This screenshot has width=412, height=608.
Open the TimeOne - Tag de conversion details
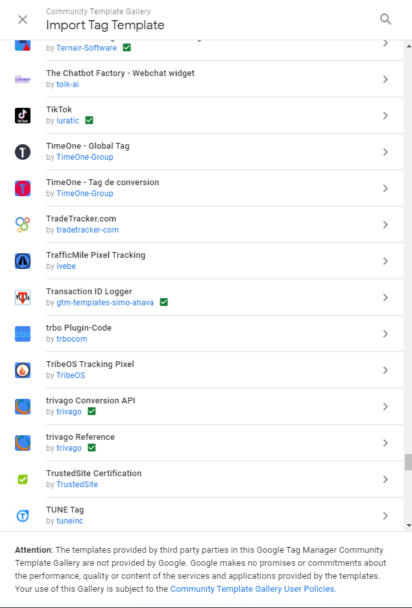click(x=387, y=188)
